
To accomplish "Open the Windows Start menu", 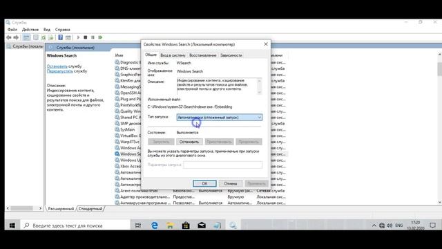I will pos(12,225).
